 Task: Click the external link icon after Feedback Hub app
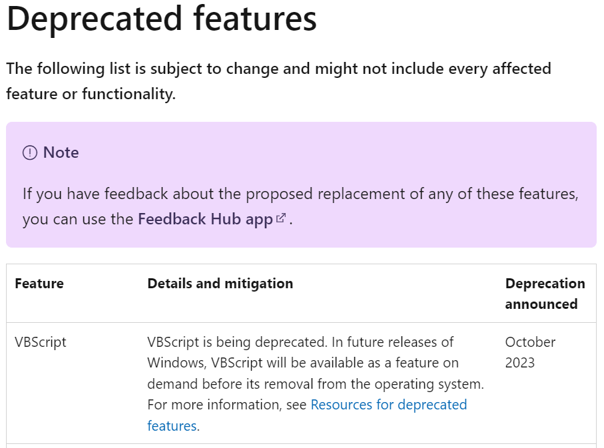pos(281,218)
